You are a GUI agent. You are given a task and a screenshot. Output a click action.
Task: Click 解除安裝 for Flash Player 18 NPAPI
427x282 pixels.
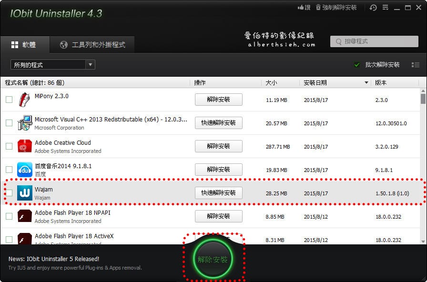pyautogui.click(x=218, y=216)
